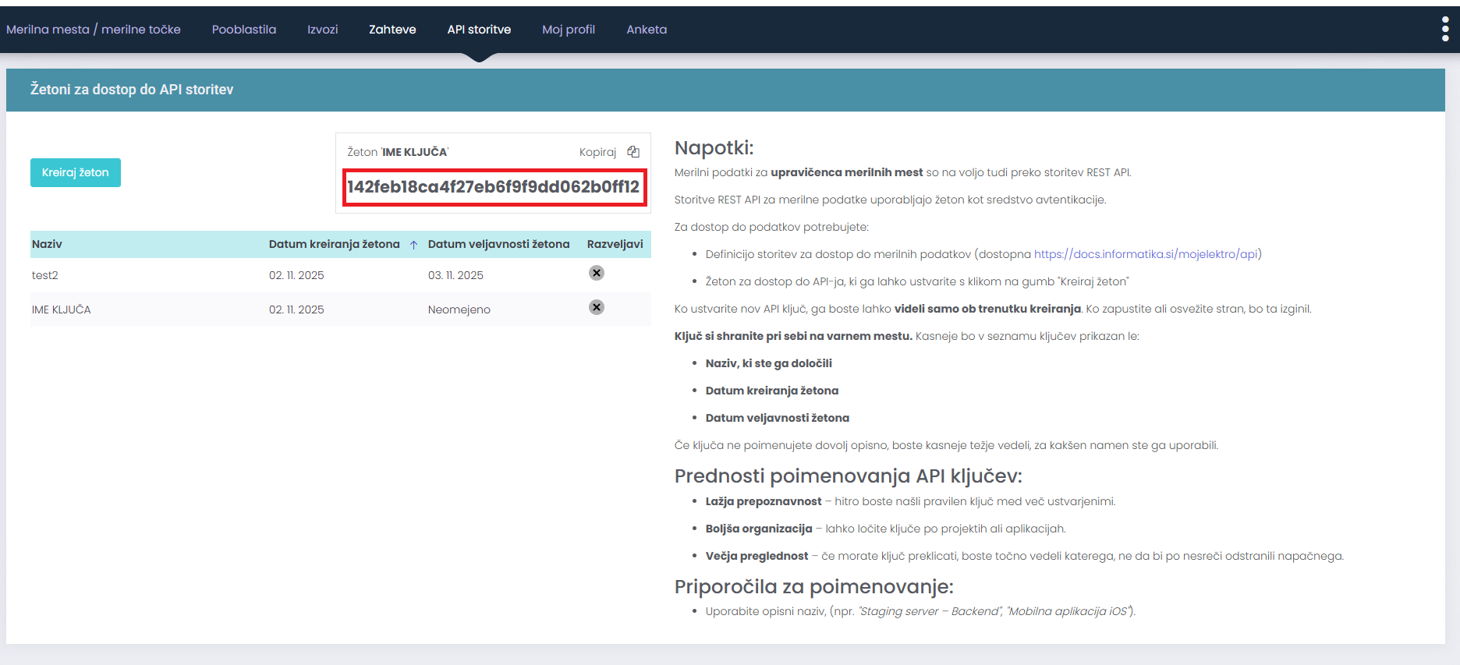This screenshot has height=665, width=1460.
Task: Go to the Pooblastila tab
Action: coord(243,30)
